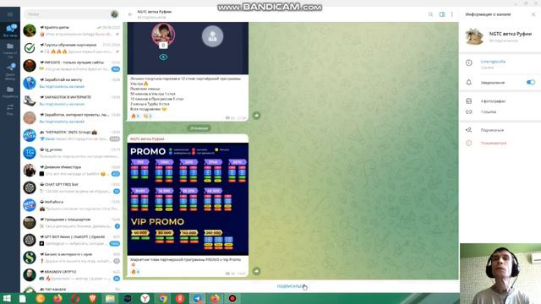This screenshot has height=304, width=541.
Task: Toggle channel notifications switch
Action: click(x=531, y=83)
